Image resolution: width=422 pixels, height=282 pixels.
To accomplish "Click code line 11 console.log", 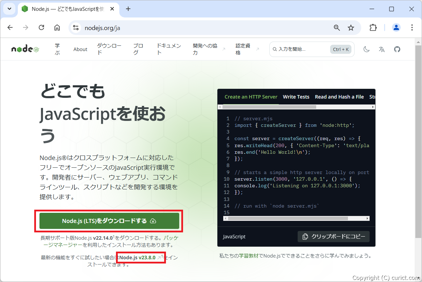I will 297,186.
